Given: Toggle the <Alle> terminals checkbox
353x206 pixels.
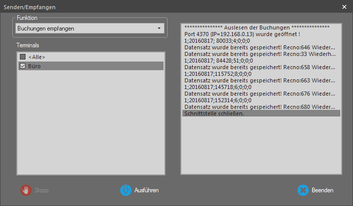Looking at the screenshot, I should (22, 57).
